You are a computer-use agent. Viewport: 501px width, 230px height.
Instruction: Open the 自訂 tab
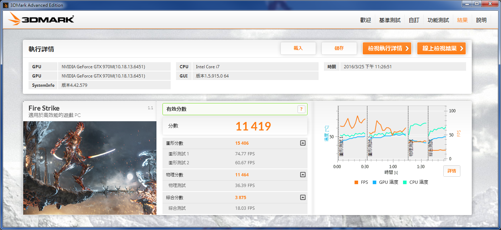(x=414, y=20)
